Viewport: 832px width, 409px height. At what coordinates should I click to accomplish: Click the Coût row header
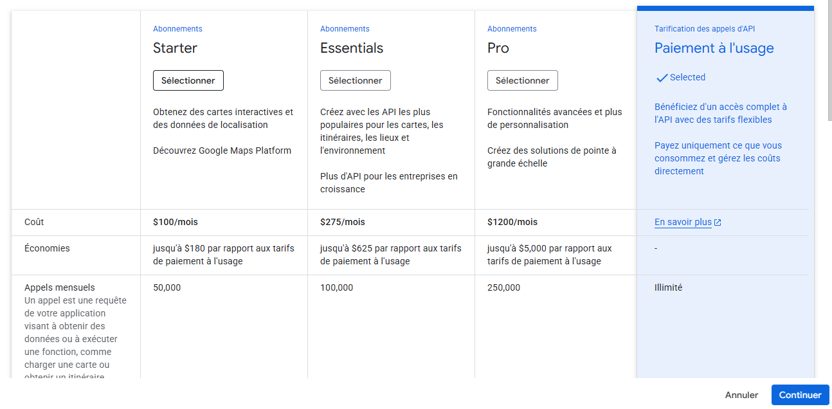point(33,222)
